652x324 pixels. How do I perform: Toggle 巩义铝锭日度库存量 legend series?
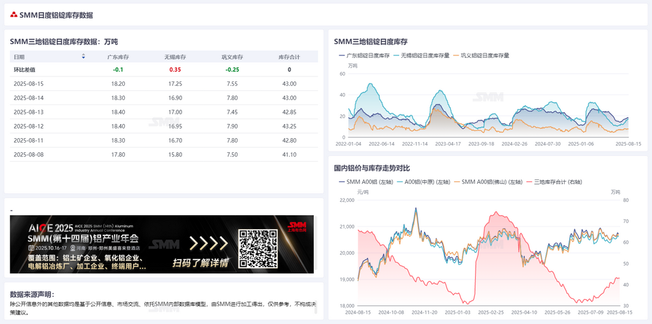click(x=481, y=55)
